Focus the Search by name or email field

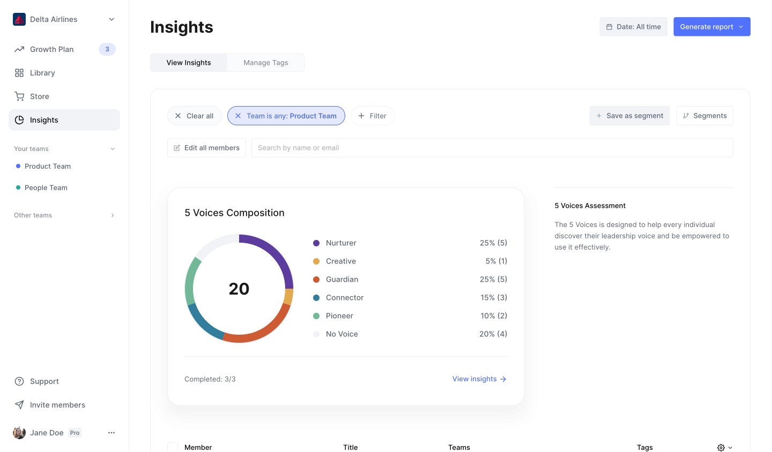click(x=492, y=148)
